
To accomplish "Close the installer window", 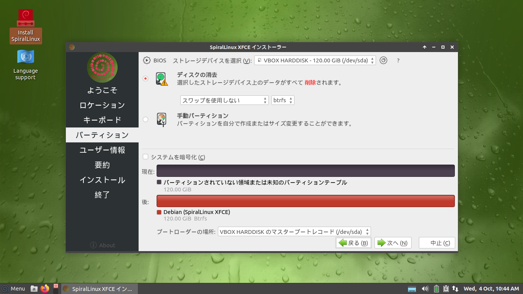I will click(452, 47).
